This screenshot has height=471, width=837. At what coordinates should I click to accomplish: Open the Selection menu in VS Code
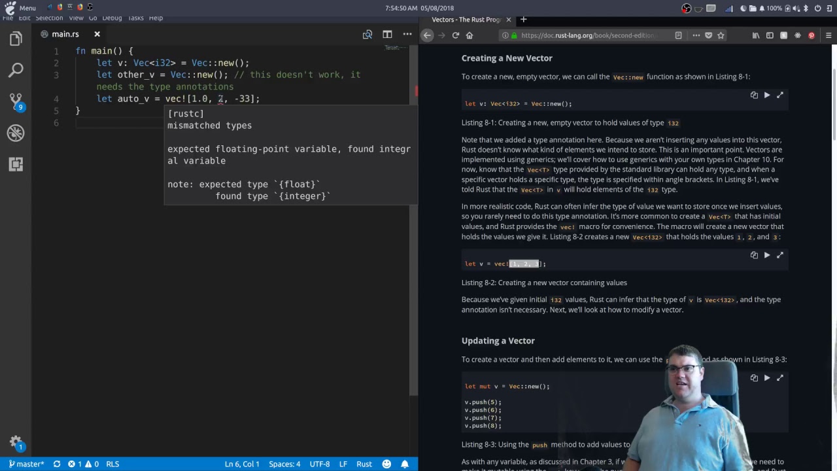[x=49, y=18]
